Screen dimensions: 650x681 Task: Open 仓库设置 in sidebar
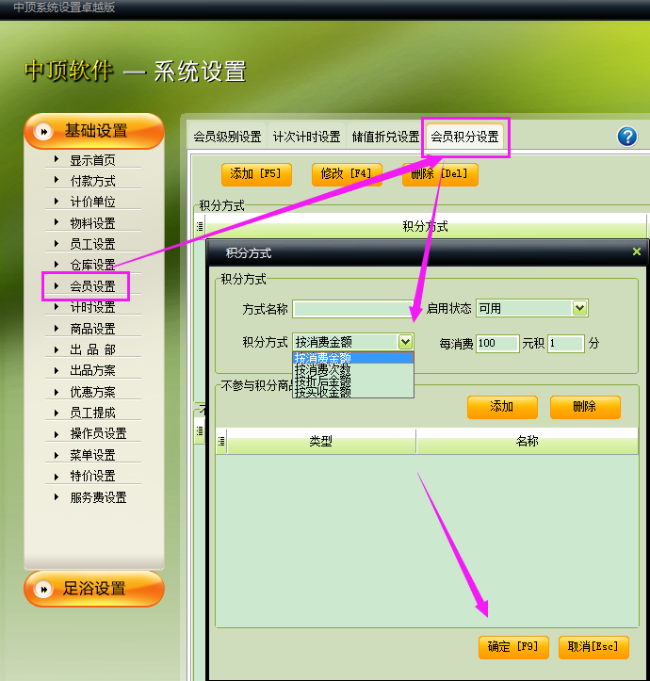tap(92, 265)
